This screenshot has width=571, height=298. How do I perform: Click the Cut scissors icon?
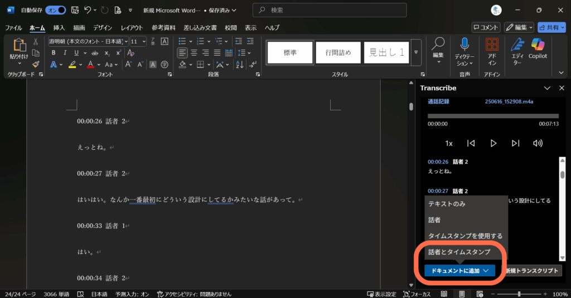click(36, 41)
